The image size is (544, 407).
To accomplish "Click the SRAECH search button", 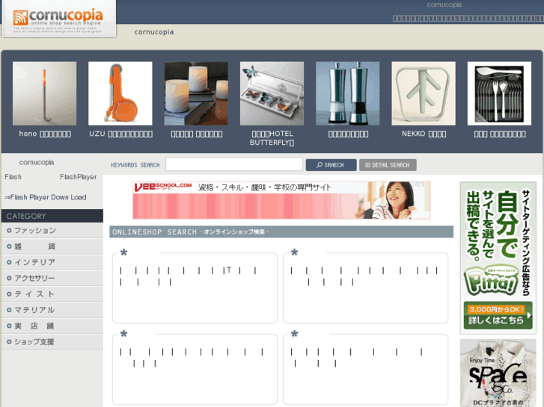I will tap(331, 165).
